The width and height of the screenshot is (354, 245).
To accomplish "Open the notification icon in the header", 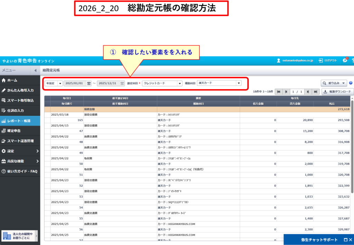I will tap(345, 60).
